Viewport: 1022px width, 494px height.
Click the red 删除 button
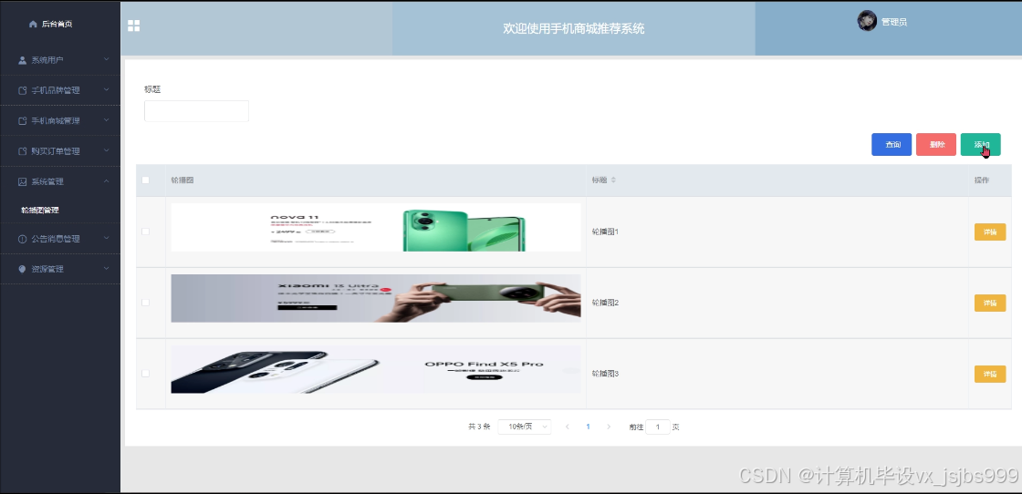pyautogui.click(x=936, y=145)
